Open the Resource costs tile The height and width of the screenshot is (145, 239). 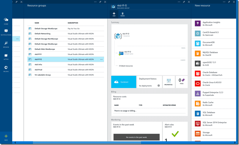click(149, 105)
